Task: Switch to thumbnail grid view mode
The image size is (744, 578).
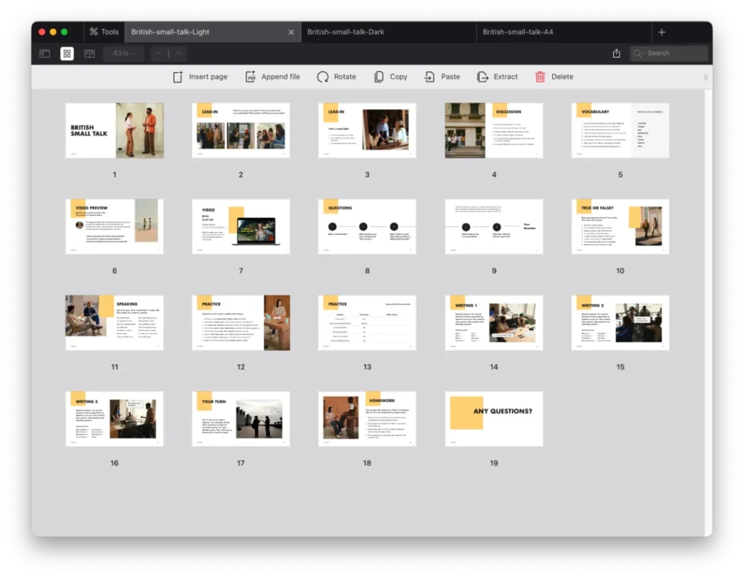Action: (67, 53)
